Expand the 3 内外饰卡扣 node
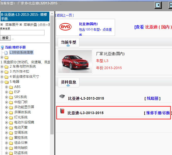 [2, 72]
